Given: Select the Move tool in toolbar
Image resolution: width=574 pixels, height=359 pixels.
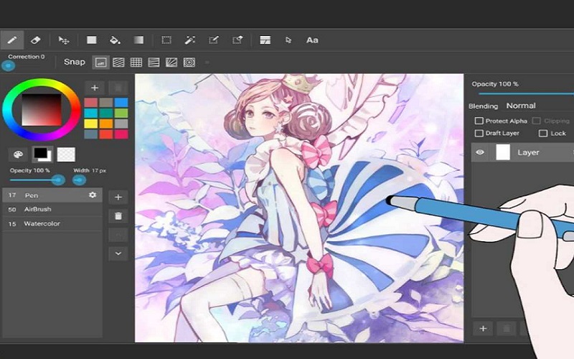Looking at the screenshot, I should (64, 40).
